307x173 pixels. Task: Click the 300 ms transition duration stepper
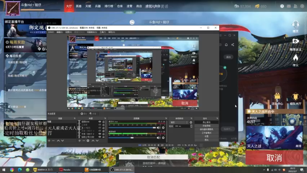click(191, 126)
